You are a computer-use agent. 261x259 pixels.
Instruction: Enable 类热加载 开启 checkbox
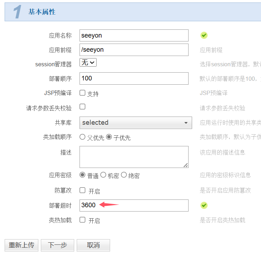coord(82,220)
